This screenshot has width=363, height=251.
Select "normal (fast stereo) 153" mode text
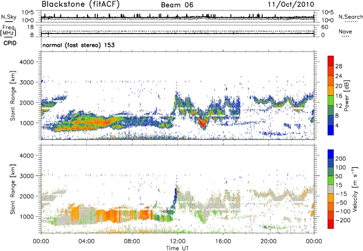tap(78, 45)
